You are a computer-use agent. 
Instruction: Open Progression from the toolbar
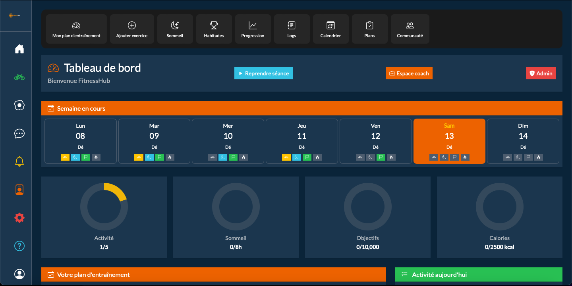(253, 29)
